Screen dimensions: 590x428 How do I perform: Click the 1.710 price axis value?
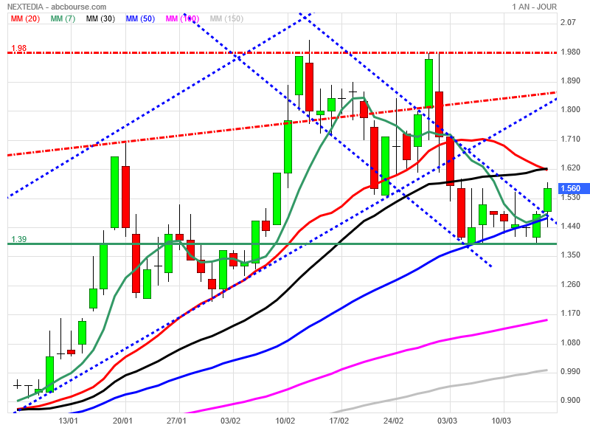pos(570,139)
